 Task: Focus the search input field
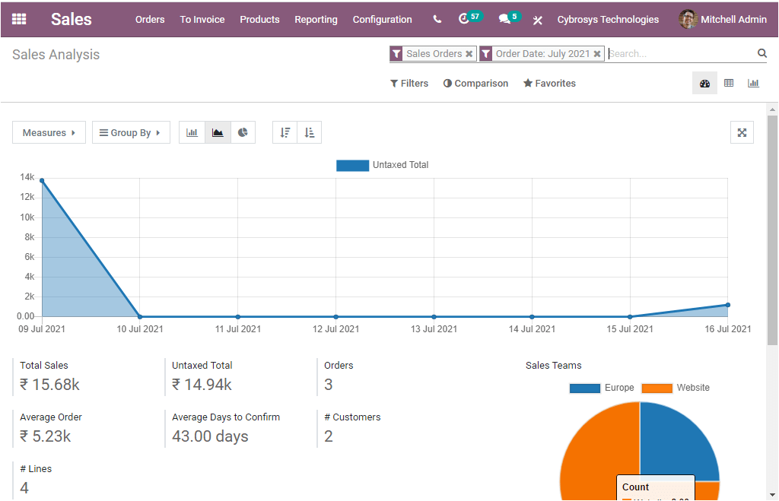click(x=681, y=54)
